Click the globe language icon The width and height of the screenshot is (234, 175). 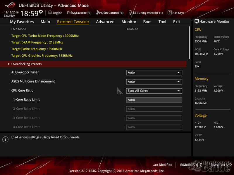click(50, 13)
